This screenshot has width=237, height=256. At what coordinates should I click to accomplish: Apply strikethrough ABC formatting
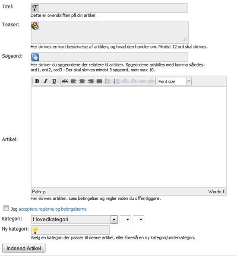65,81
